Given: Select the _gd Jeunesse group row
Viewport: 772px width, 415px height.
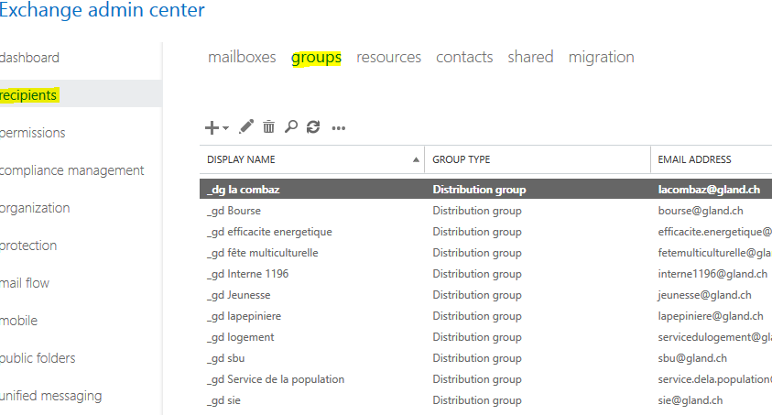Looking at the screenshot, I should [x=239, y=295].
